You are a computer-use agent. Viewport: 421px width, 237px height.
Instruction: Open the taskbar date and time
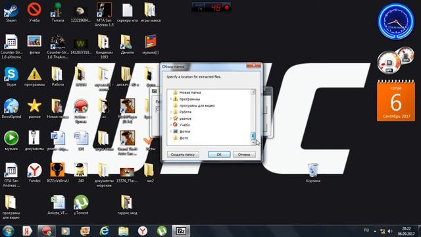(x=407, y=231)
